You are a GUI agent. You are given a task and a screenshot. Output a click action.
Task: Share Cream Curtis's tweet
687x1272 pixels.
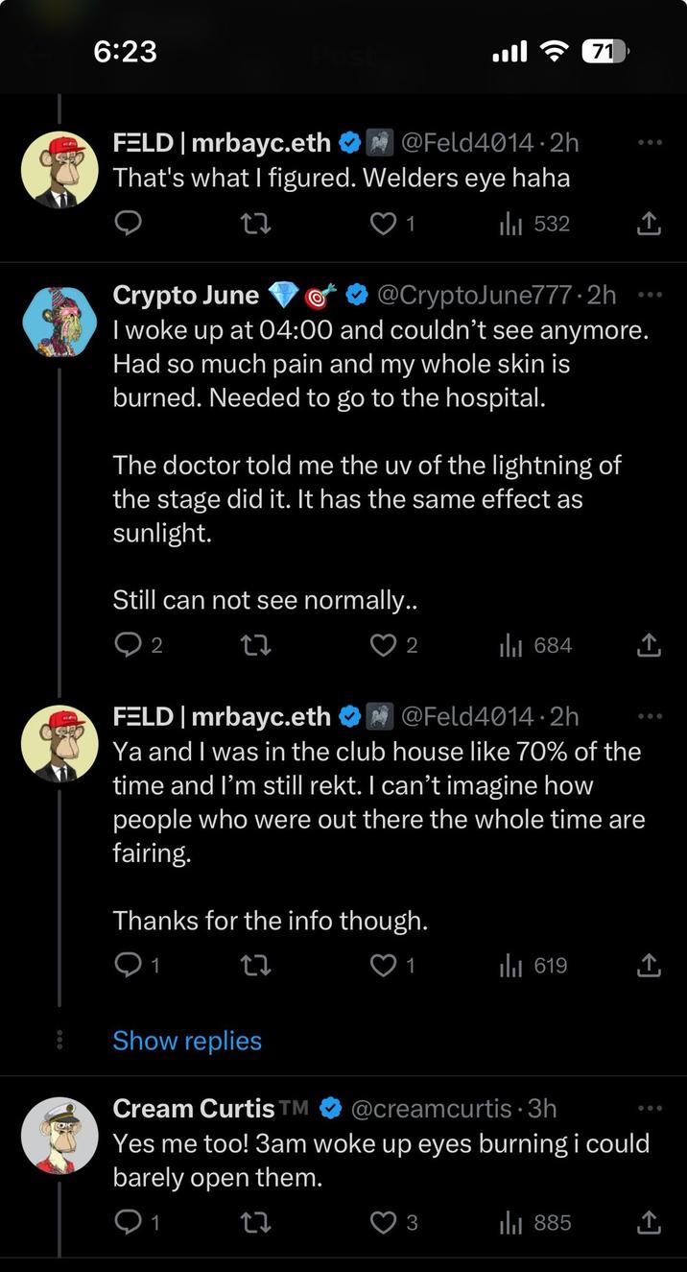(650, 1222)
